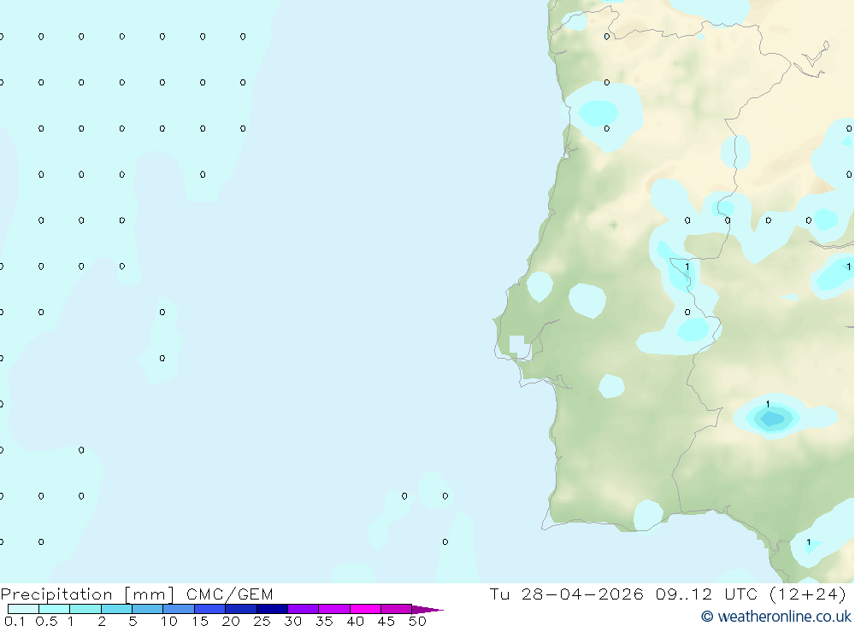This screenshot has height=626, width=855.
Task: Select the 40–45 mm legend color swatch
Action: point(365,609)
